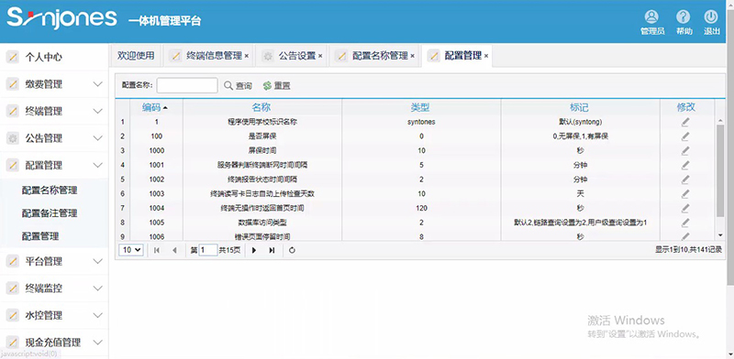Viewport: 734px width, 359px height.
Task: Switch to the 欢迎使用 tab
Action: click(x=136, y=56)
